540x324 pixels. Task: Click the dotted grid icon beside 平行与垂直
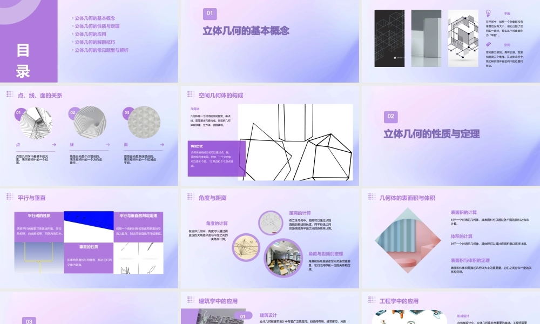tap(10, 197)
